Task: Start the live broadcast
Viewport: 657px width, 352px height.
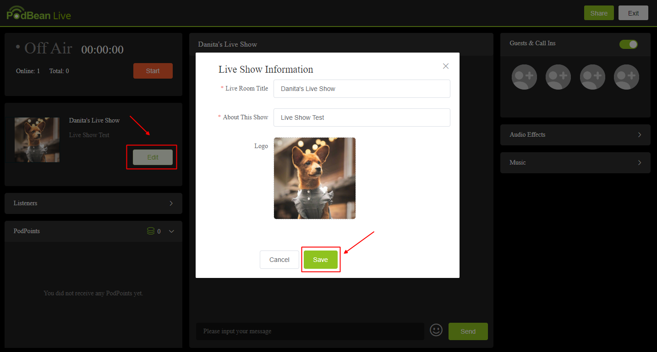Action: [153, 70]
